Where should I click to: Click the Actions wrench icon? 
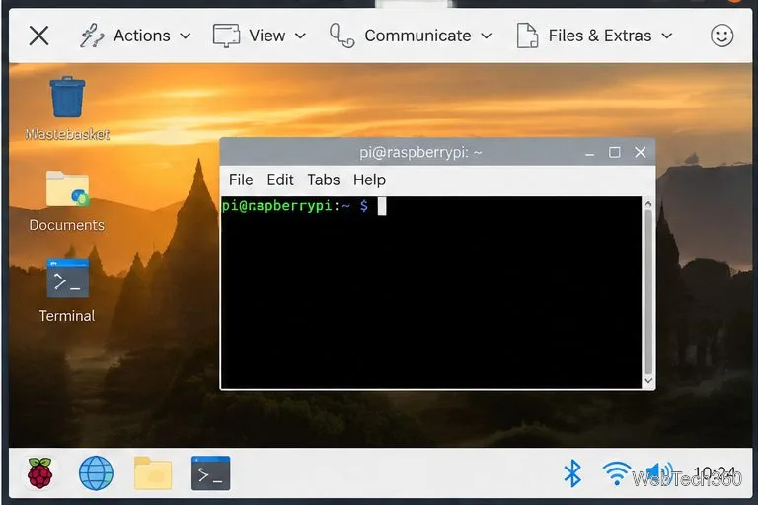(92, 36)
